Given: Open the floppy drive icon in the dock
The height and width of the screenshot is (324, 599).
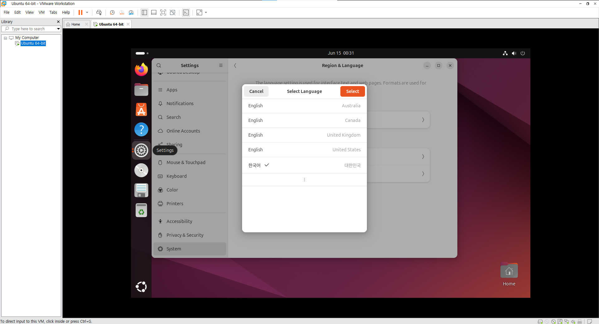Looking at the screenshot, I should (141, 190).
